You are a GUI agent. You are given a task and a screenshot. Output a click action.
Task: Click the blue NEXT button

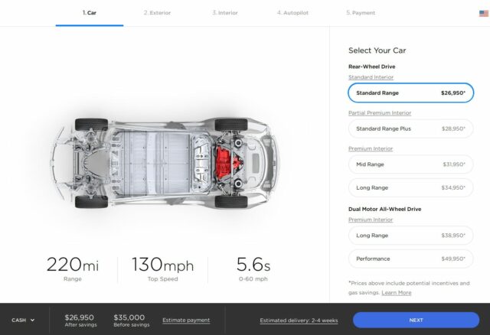[416, 320]
